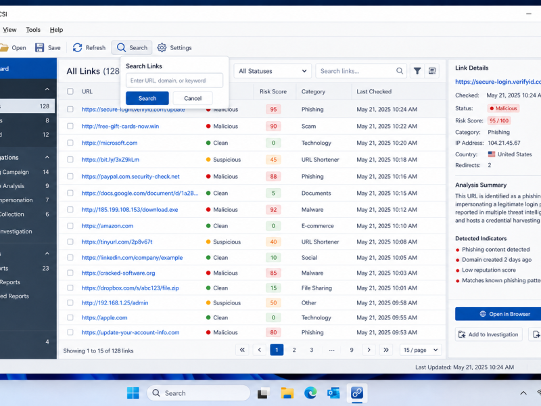Image resolution: width=541 pixels, height=406 pixels.
Task: Show hidden tray icons chevron
Action: [x=523, y=393]
